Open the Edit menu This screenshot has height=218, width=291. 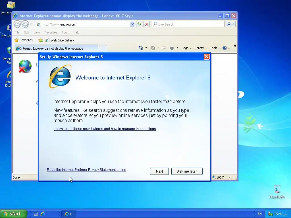26,32
